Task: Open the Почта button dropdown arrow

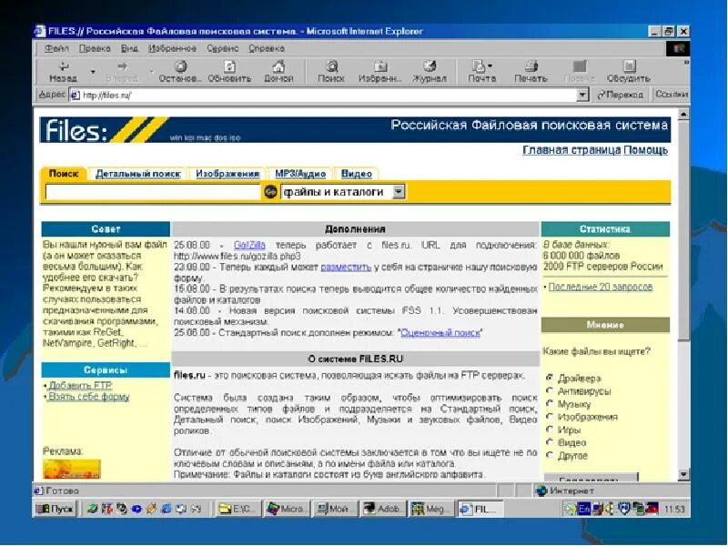Action: point(490,66)
